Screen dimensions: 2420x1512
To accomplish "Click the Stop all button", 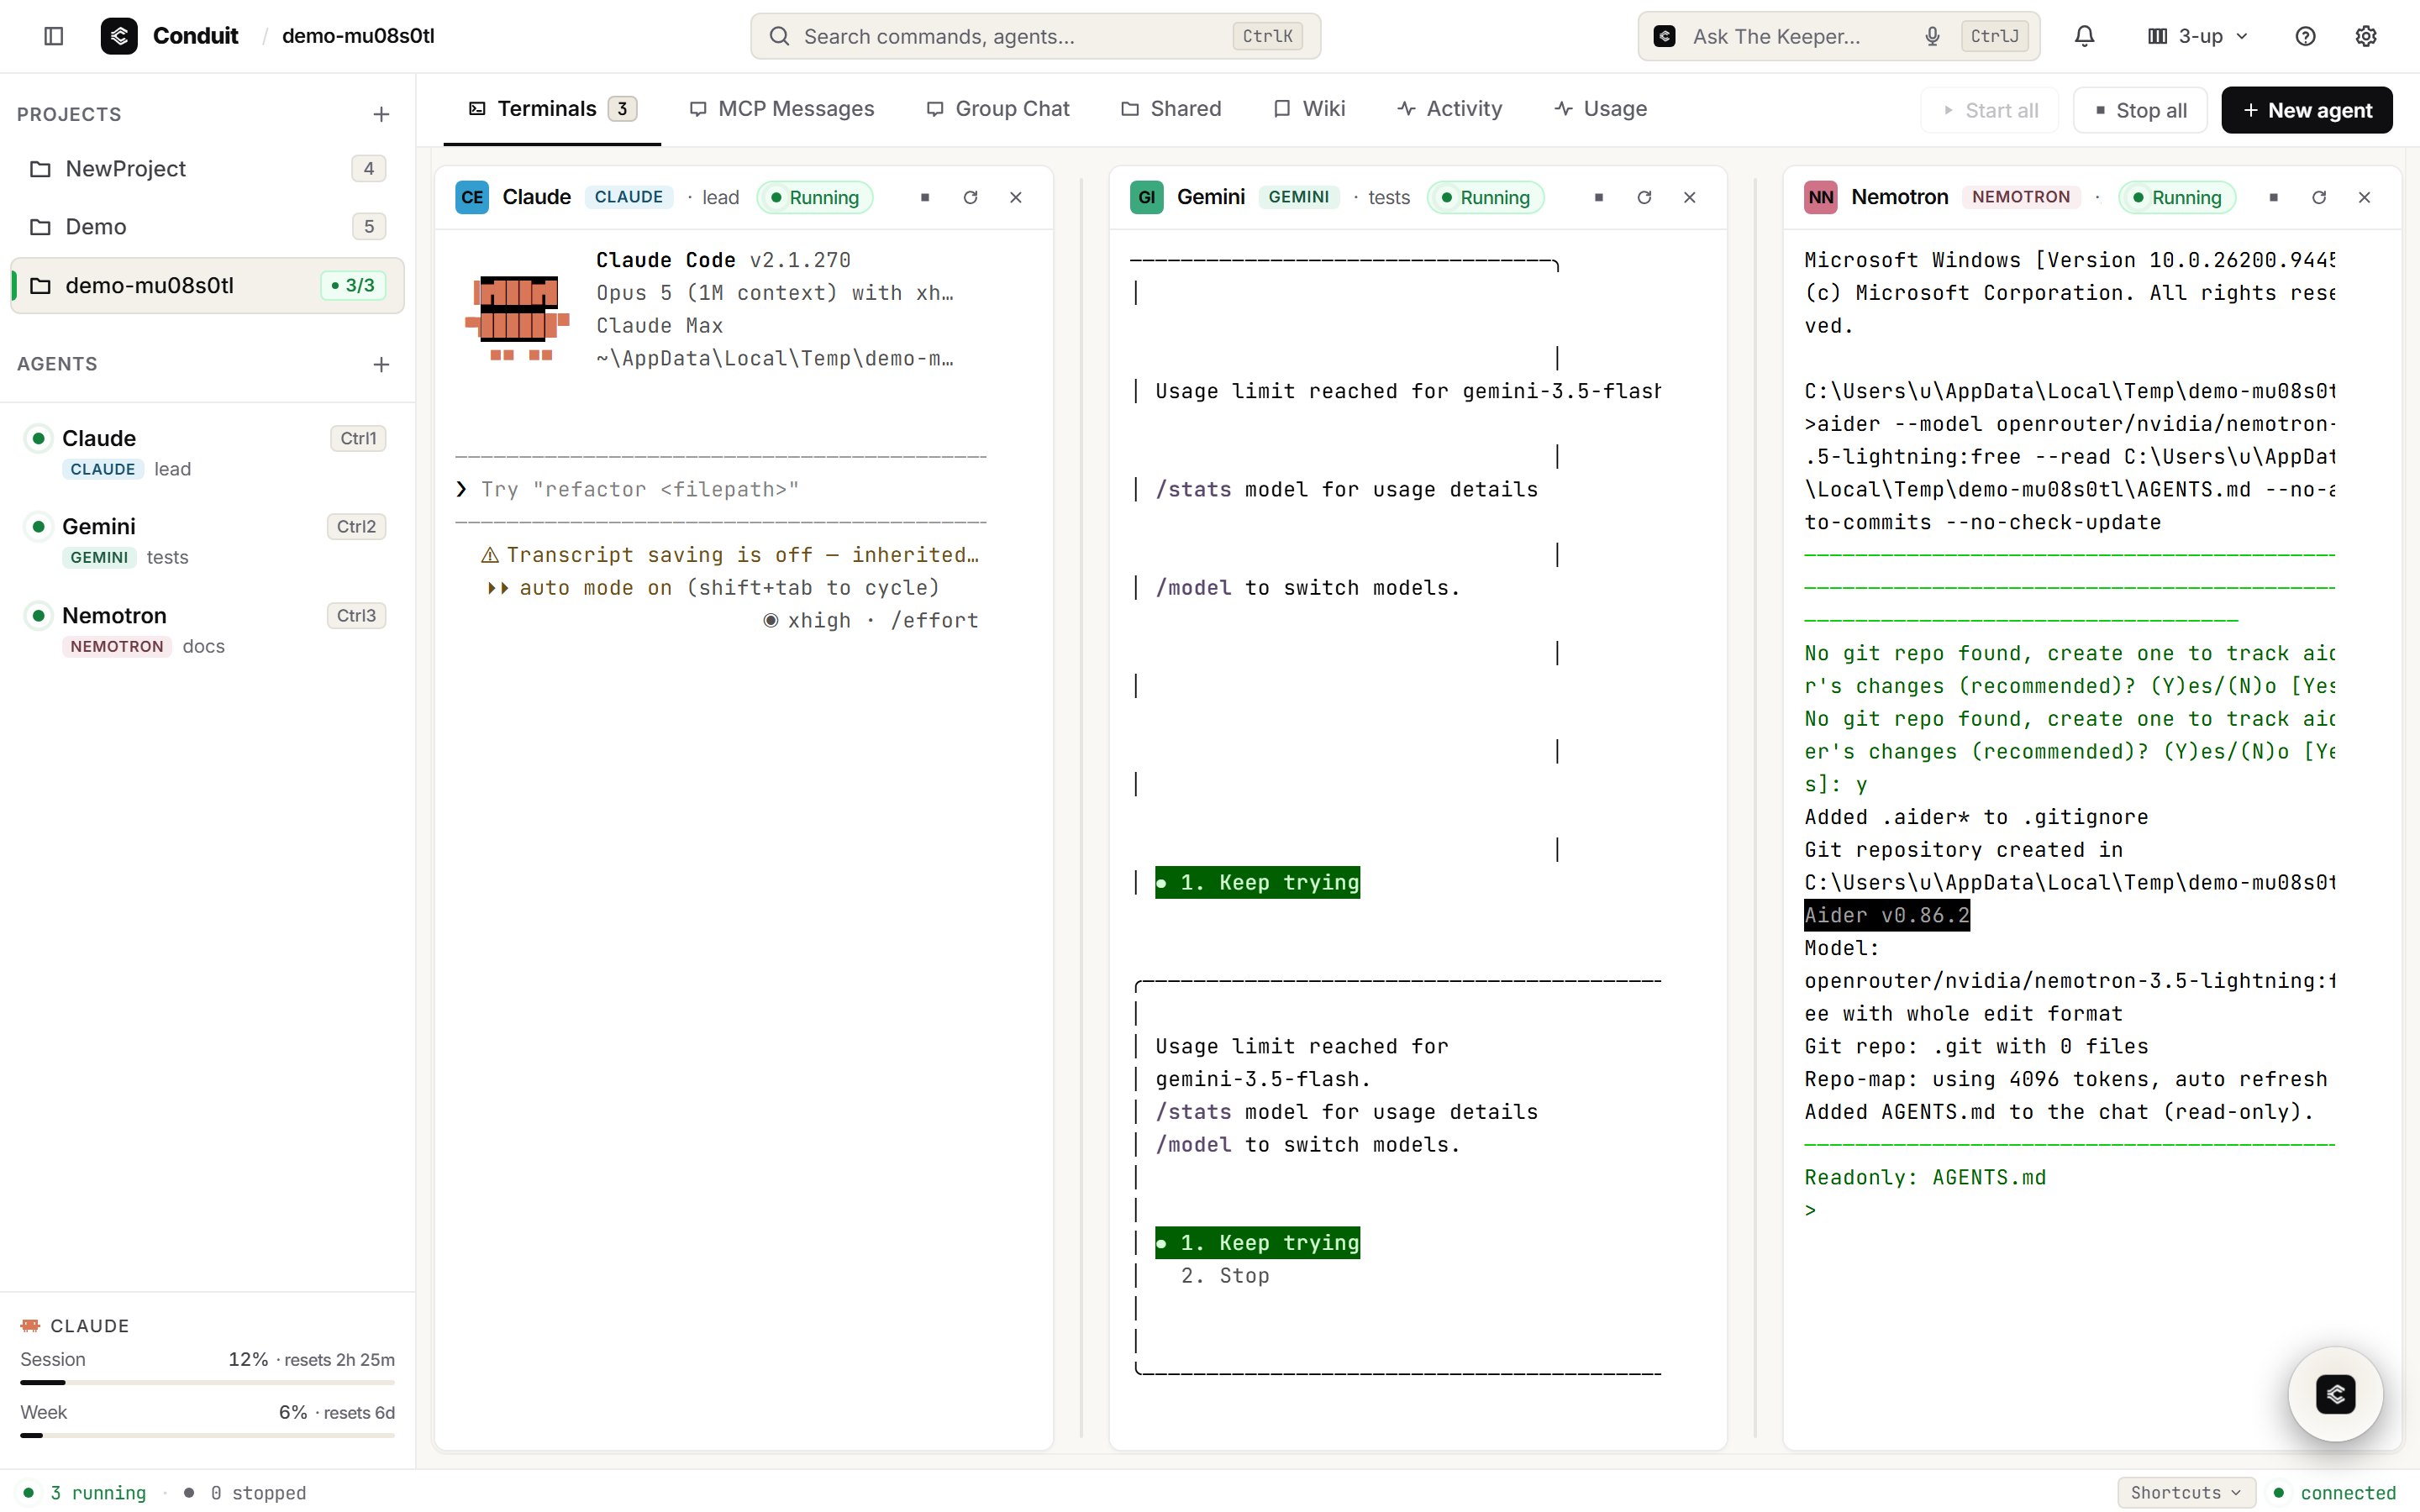I will (2140, 110).
